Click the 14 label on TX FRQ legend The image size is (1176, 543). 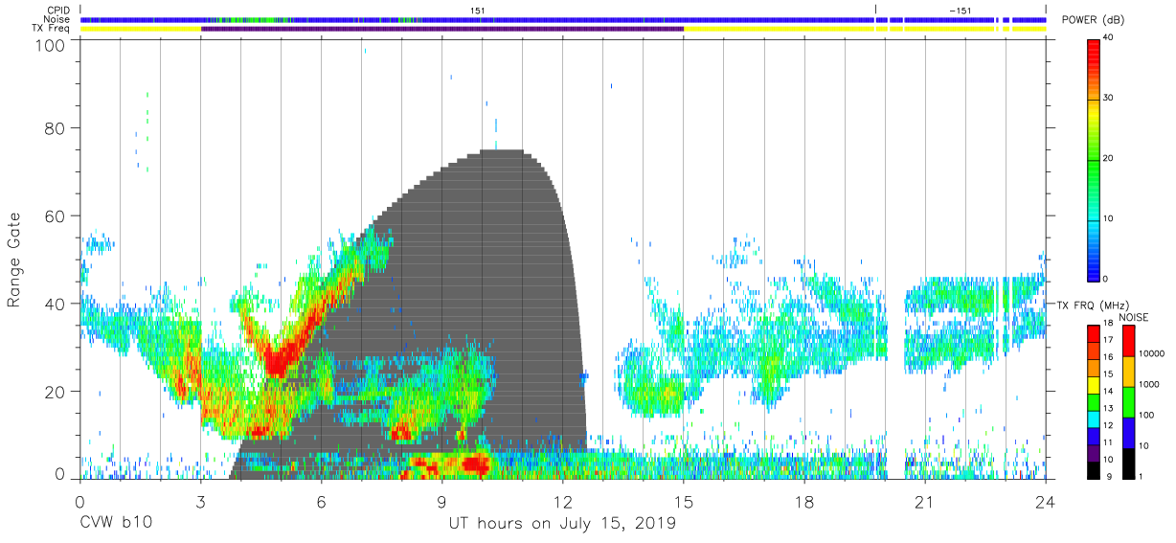1107,393
